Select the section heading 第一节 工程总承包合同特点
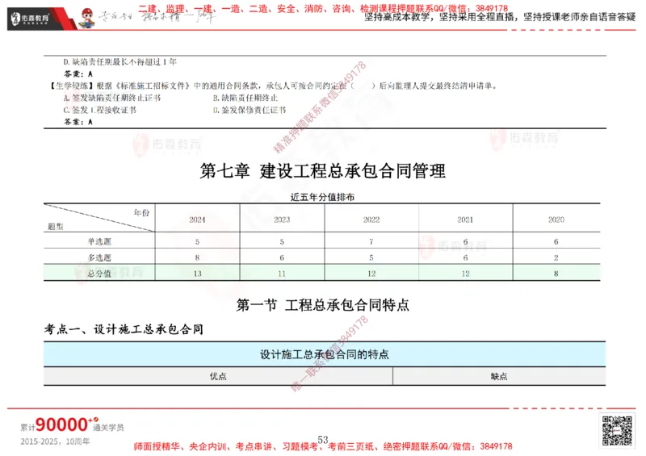The height and width of the screenshot is (456, 646). tap(322, 305)
